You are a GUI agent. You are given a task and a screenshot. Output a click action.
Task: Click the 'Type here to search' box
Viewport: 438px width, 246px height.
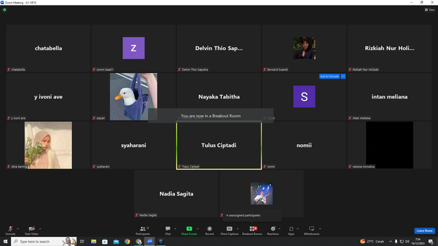(44, 241)
